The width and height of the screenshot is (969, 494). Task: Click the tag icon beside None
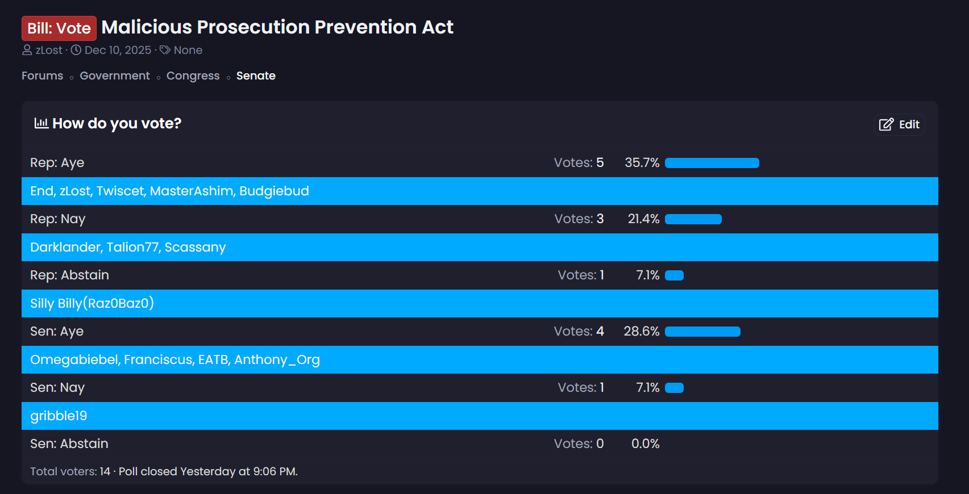(165, 50)
